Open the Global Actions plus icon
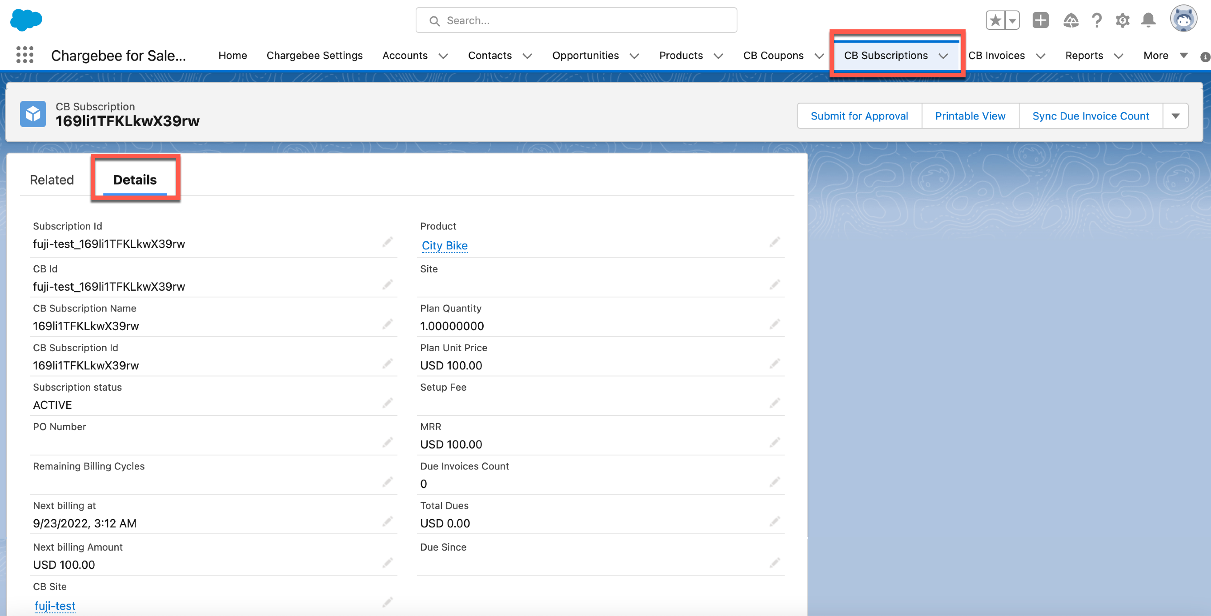The image size is (1211, 616). point(1040,20)
